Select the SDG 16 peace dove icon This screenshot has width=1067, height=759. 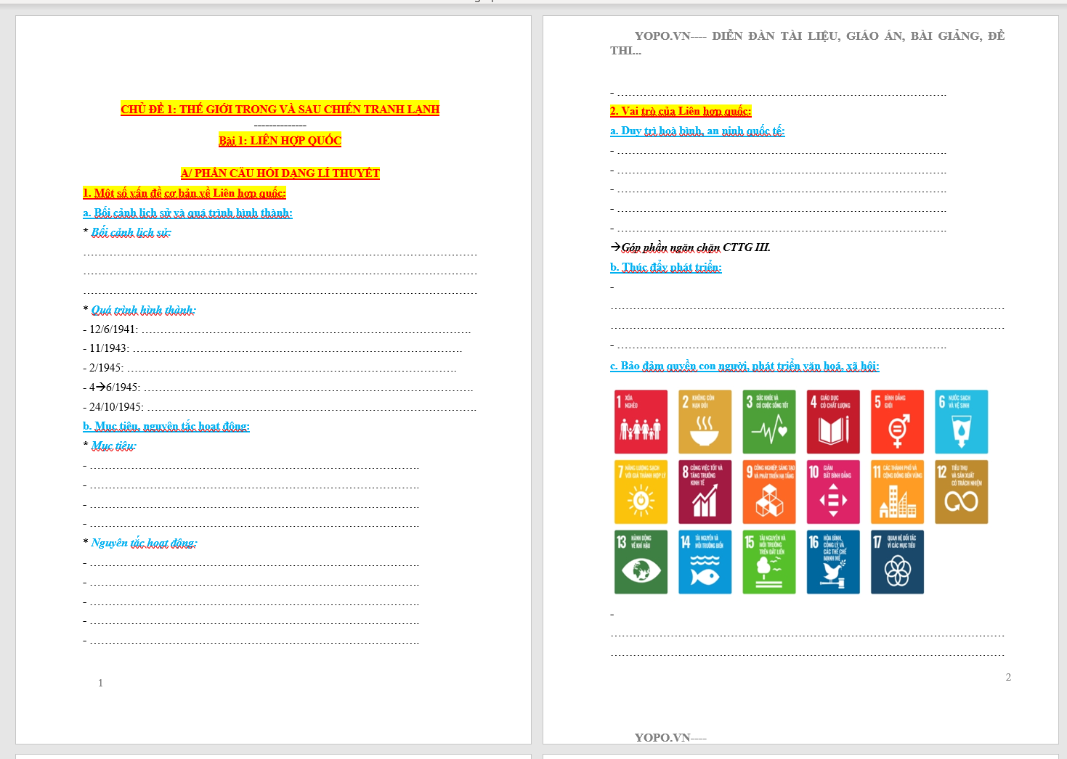point(833,562)
